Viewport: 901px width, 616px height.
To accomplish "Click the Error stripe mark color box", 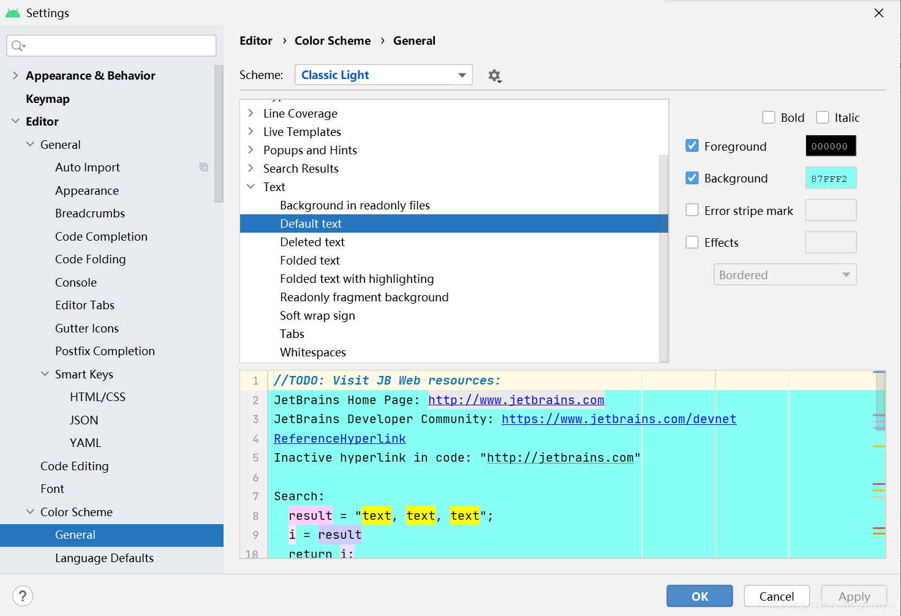I will coord(831,210).
